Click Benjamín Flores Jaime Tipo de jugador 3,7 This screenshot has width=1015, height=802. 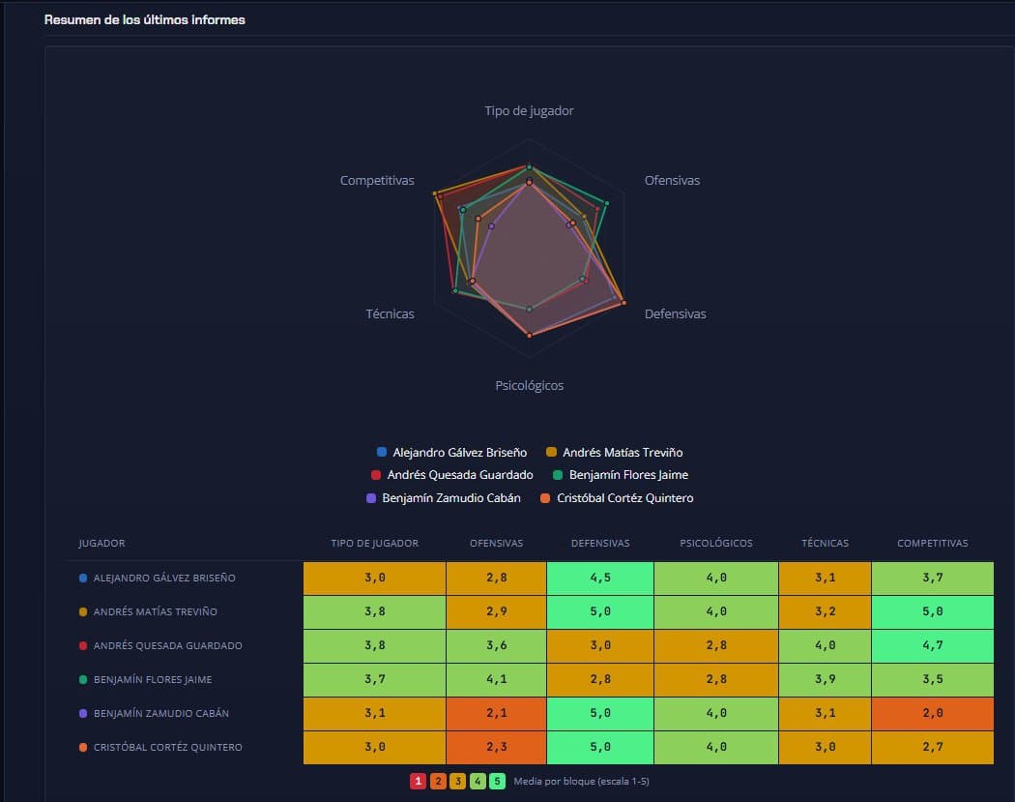[374, 679]
